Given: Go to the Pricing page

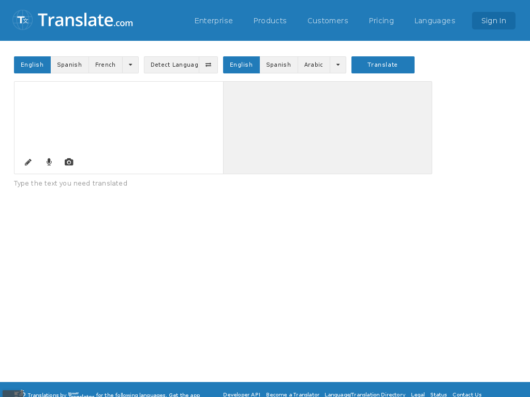Looking at the screenshot, I should [381, 21].
